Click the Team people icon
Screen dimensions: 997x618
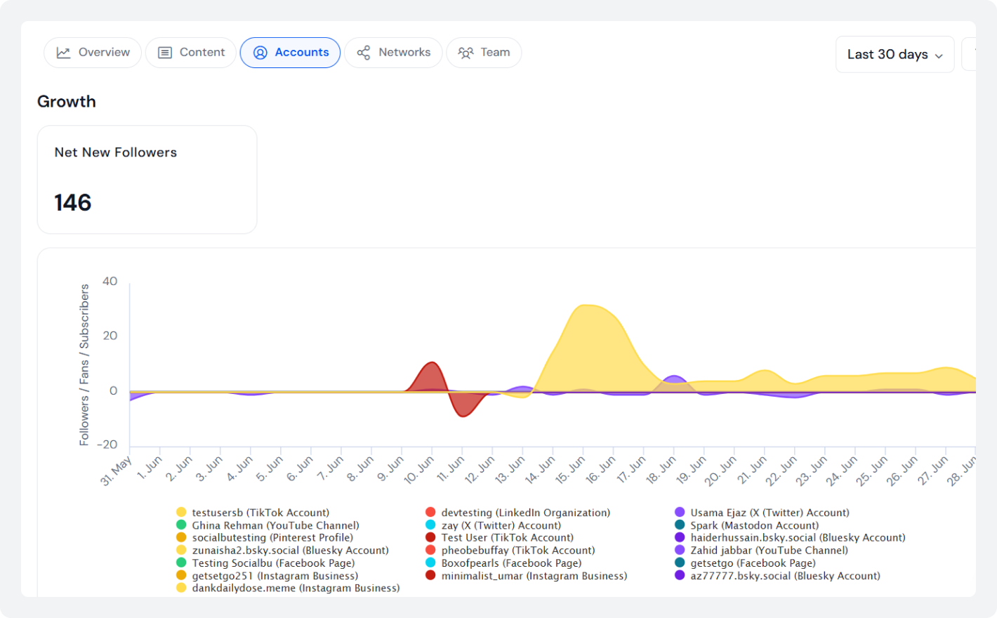point(466,53)
